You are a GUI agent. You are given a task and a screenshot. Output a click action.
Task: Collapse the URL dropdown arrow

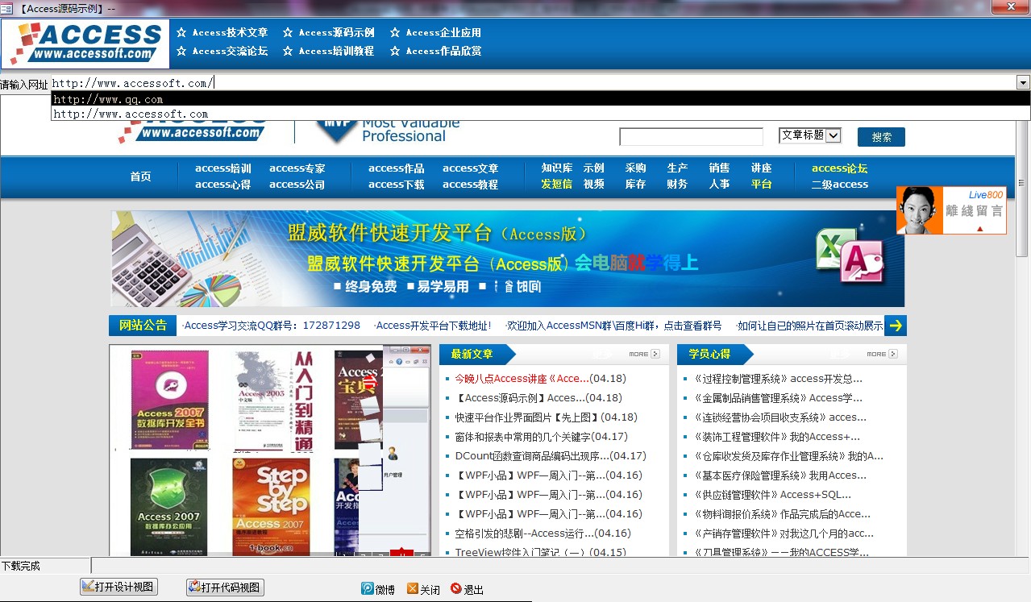click(x=1023, y=82)
